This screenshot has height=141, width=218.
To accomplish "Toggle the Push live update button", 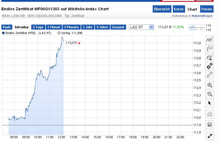I will click(x=7, y=27).
